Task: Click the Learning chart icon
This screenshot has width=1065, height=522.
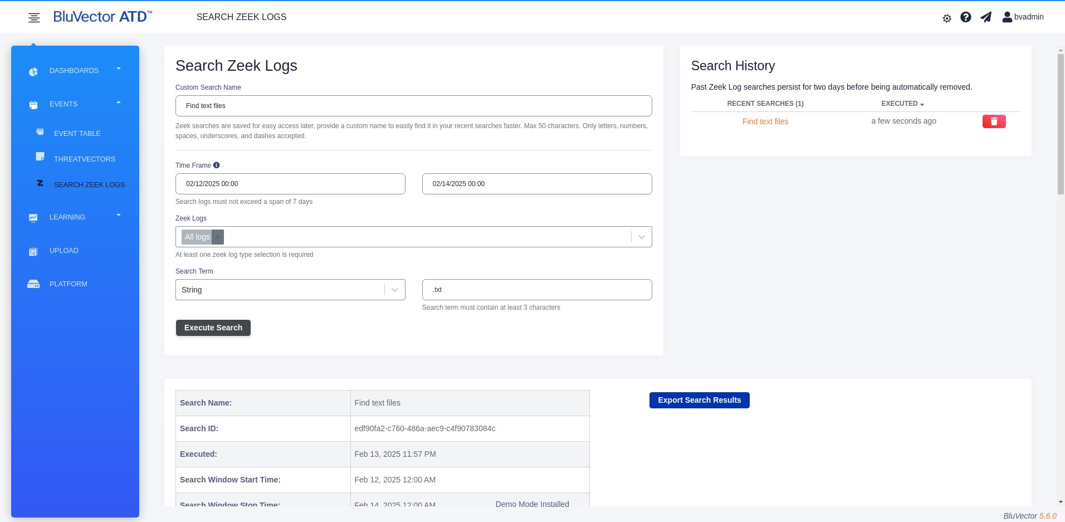Action: point(33,218)
